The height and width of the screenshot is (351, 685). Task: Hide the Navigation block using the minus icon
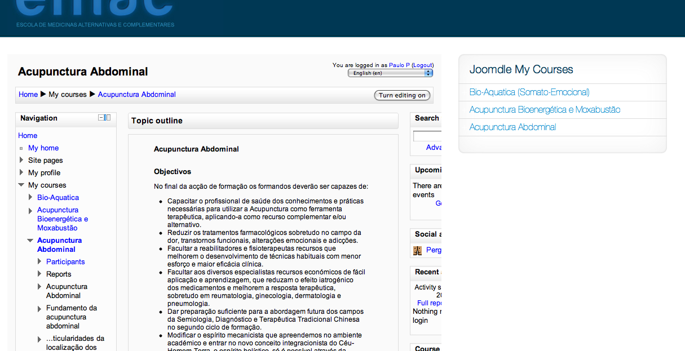tap(101, 118)
